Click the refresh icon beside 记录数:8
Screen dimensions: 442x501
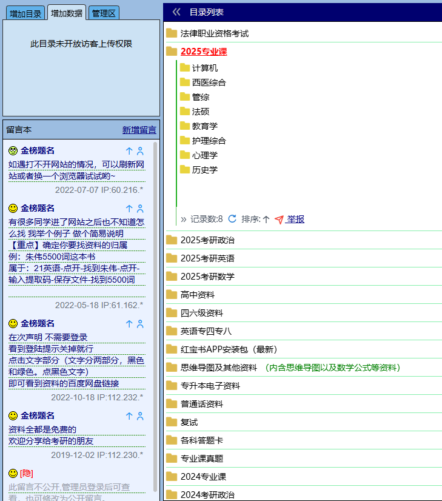point(232,219)
